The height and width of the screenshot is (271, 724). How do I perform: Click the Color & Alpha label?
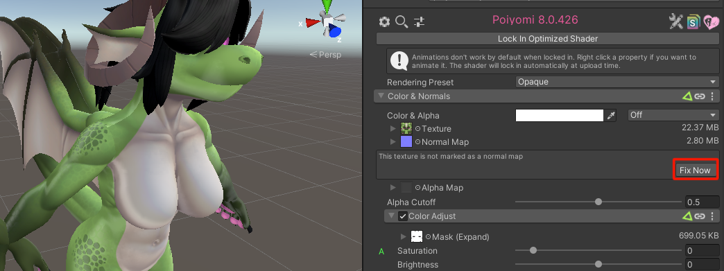pyautogui.click(x=413, y=116)
